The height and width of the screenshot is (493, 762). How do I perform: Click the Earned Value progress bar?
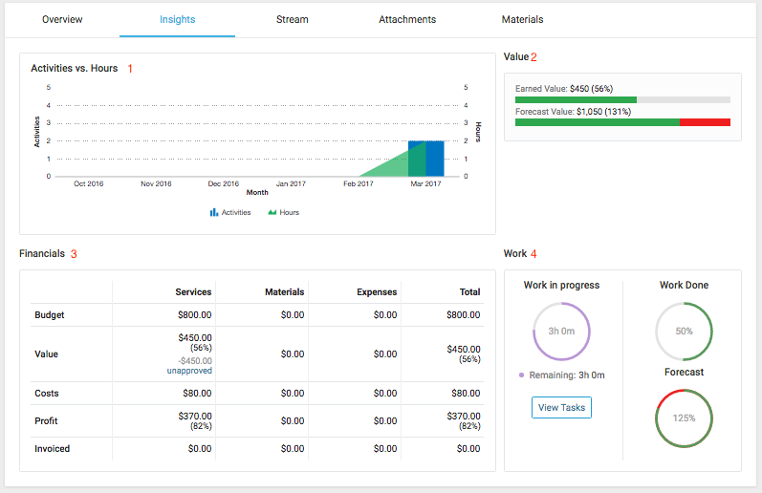[x=622, y=99]
